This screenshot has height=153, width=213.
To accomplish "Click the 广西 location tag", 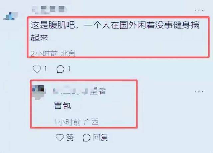I will tap(91, 122).
